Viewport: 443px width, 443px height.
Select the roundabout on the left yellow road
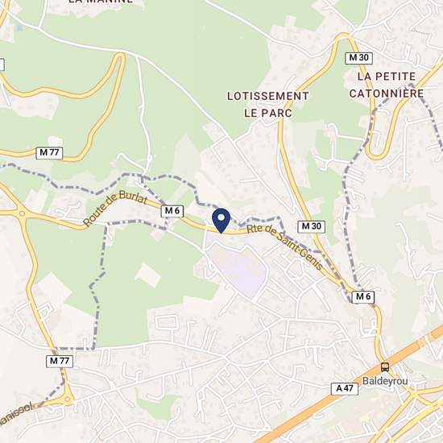[22, 213]
